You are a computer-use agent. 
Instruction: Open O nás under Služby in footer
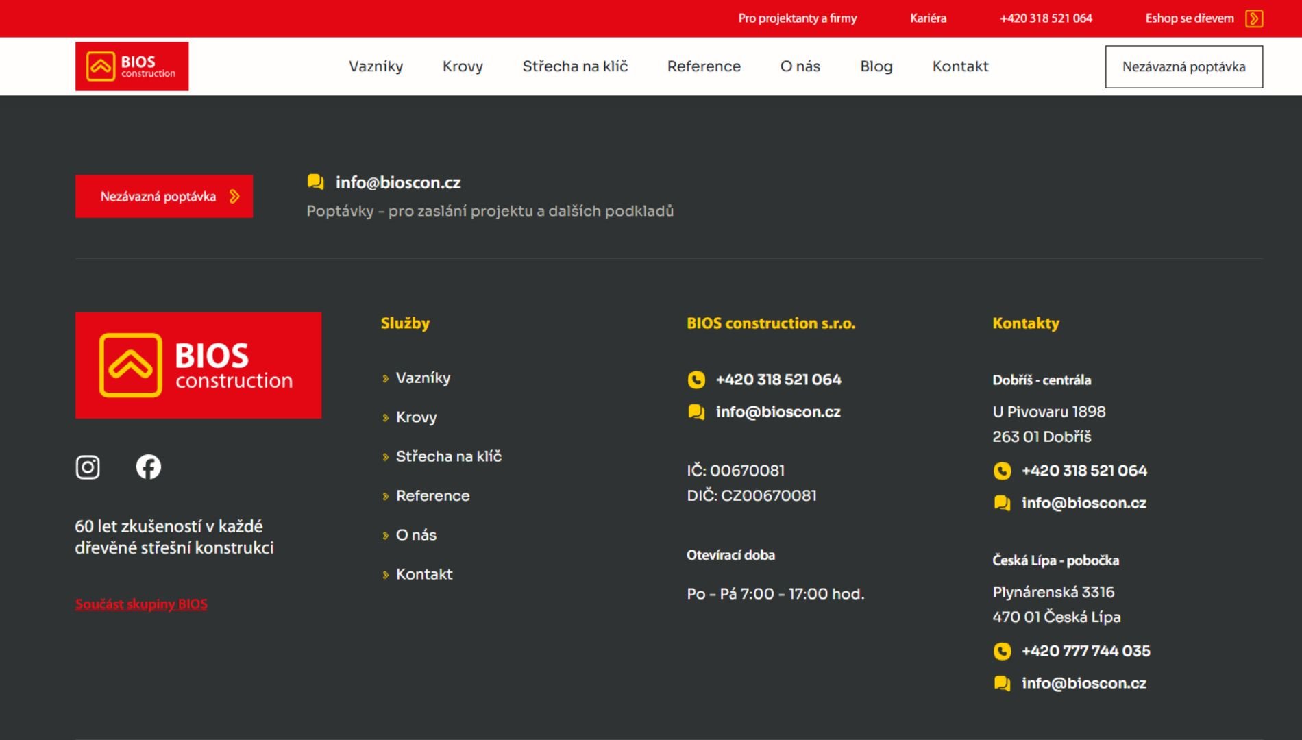pyautogui.click(x=416, y=534)
